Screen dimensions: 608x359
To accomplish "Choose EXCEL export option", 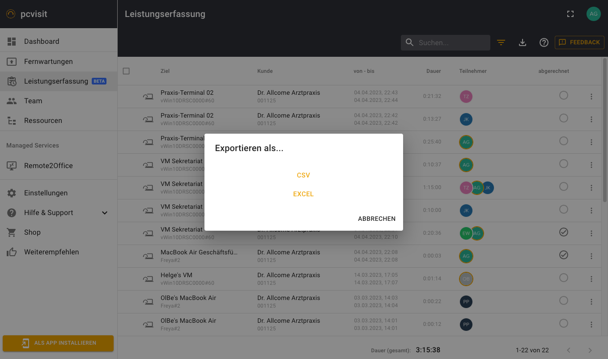I will (303, 194).
